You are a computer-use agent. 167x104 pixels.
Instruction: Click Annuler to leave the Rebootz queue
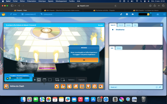click(100, 25)
